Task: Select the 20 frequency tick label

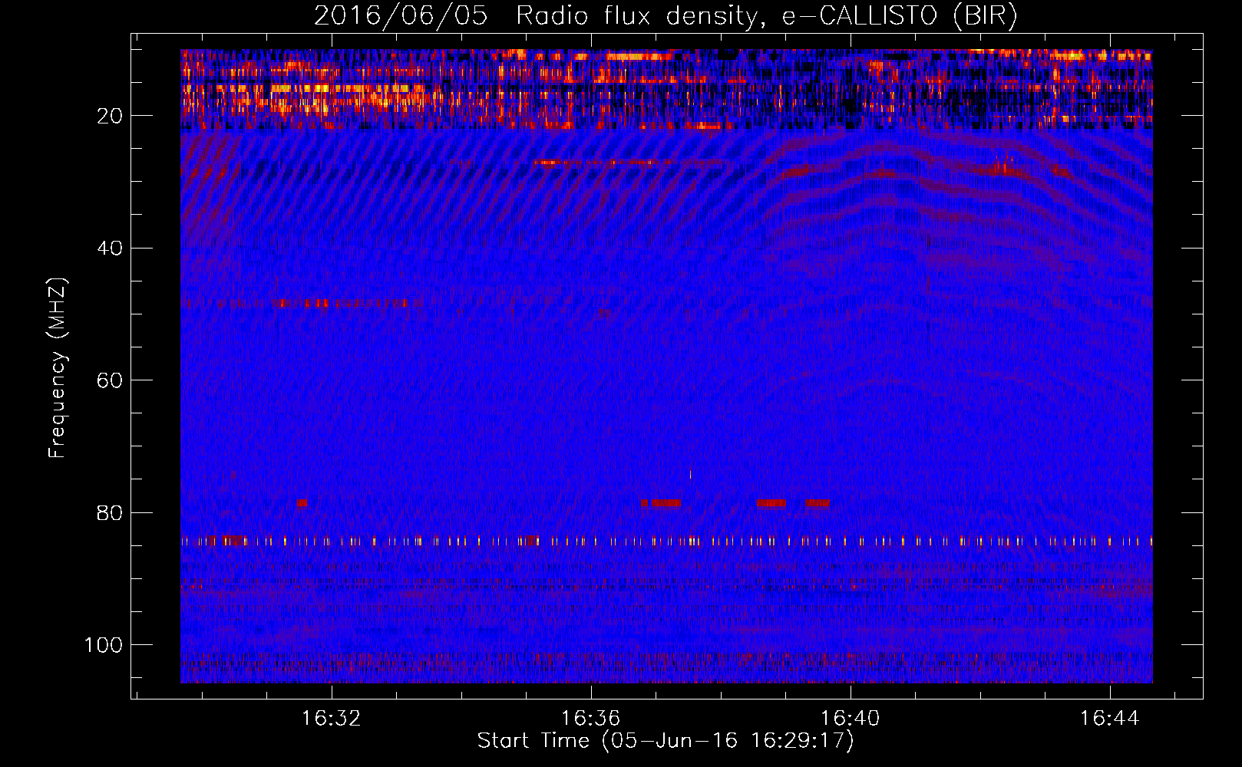Action: pyautogui.click(x=109, y=116)
